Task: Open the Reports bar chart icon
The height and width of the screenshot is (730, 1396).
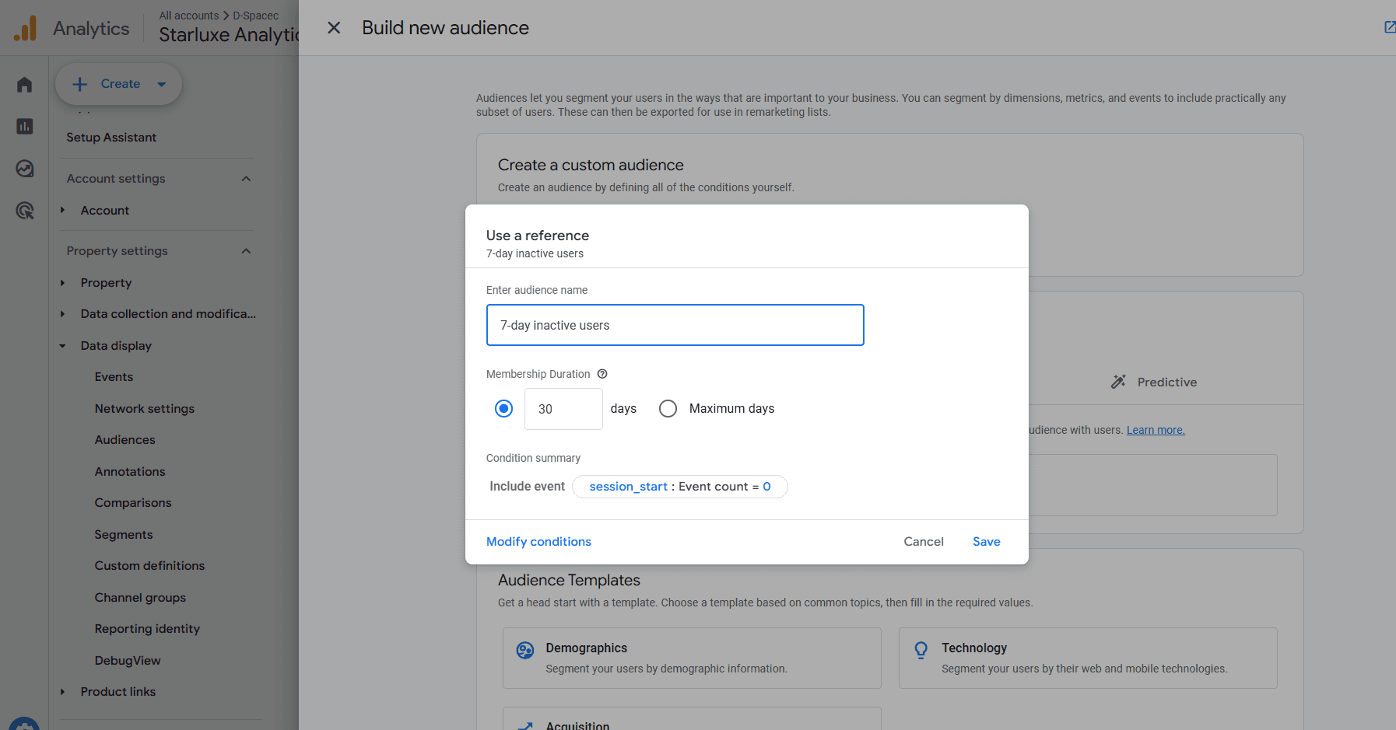Action: click(x=25, y=126)
